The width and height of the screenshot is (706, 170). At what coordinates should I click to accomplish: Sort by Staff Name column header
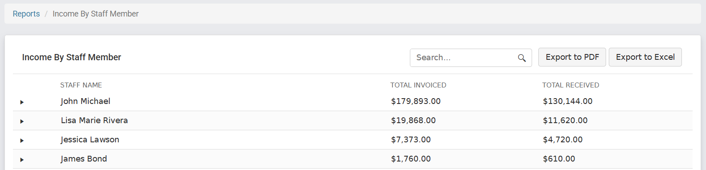[81, 85]
